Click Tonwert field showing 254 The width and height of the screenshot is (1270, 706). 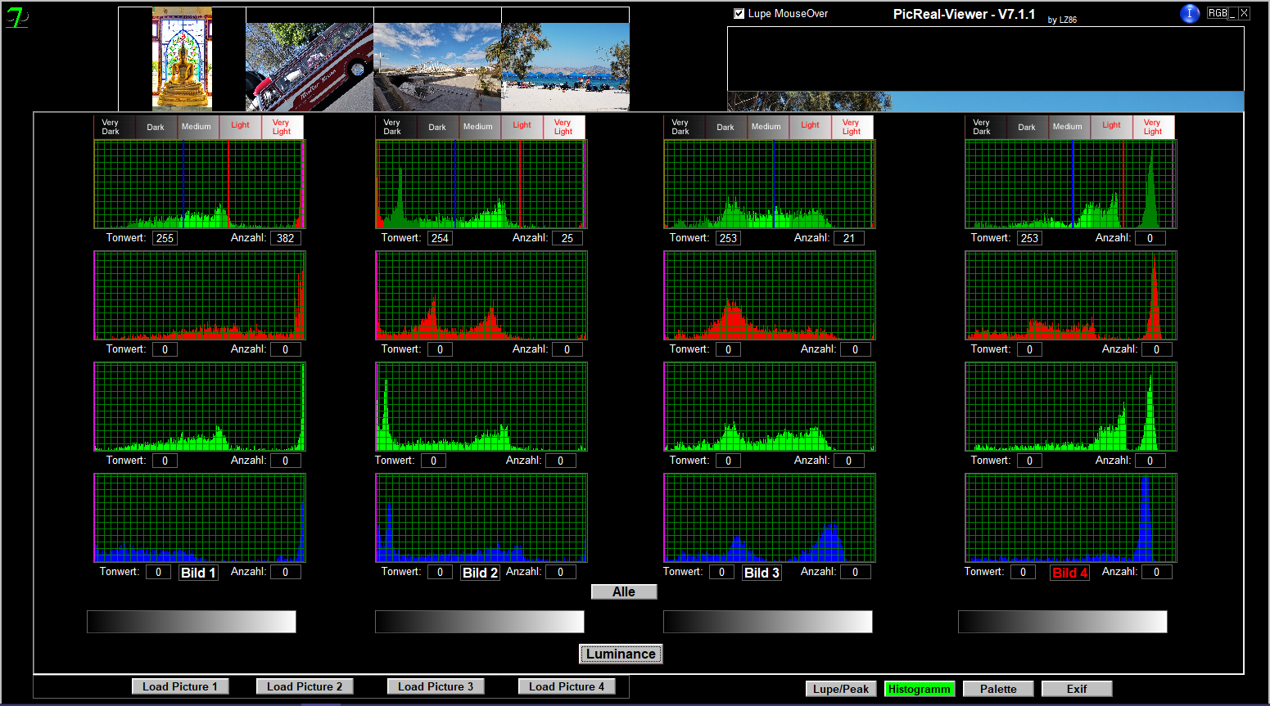pyautogui.click(x=440, y=238)
